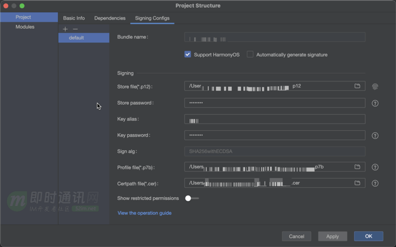Click the Apply button

(x=332, y=236)
